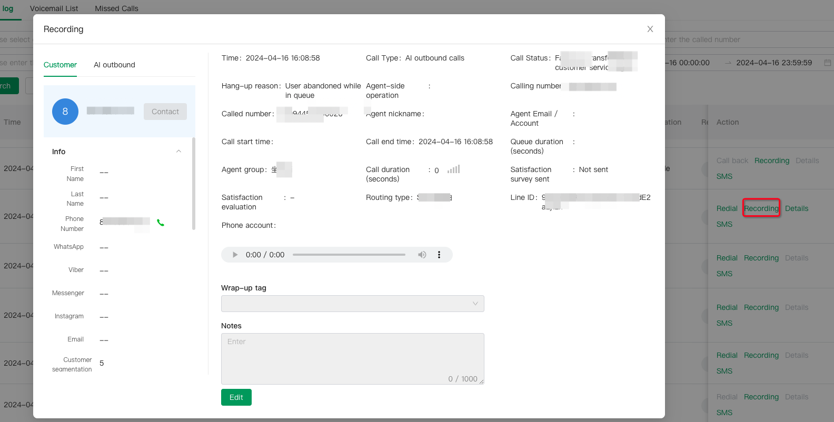Click the calendar icon in date range
The image size is (834, 422).
[828, 63]
